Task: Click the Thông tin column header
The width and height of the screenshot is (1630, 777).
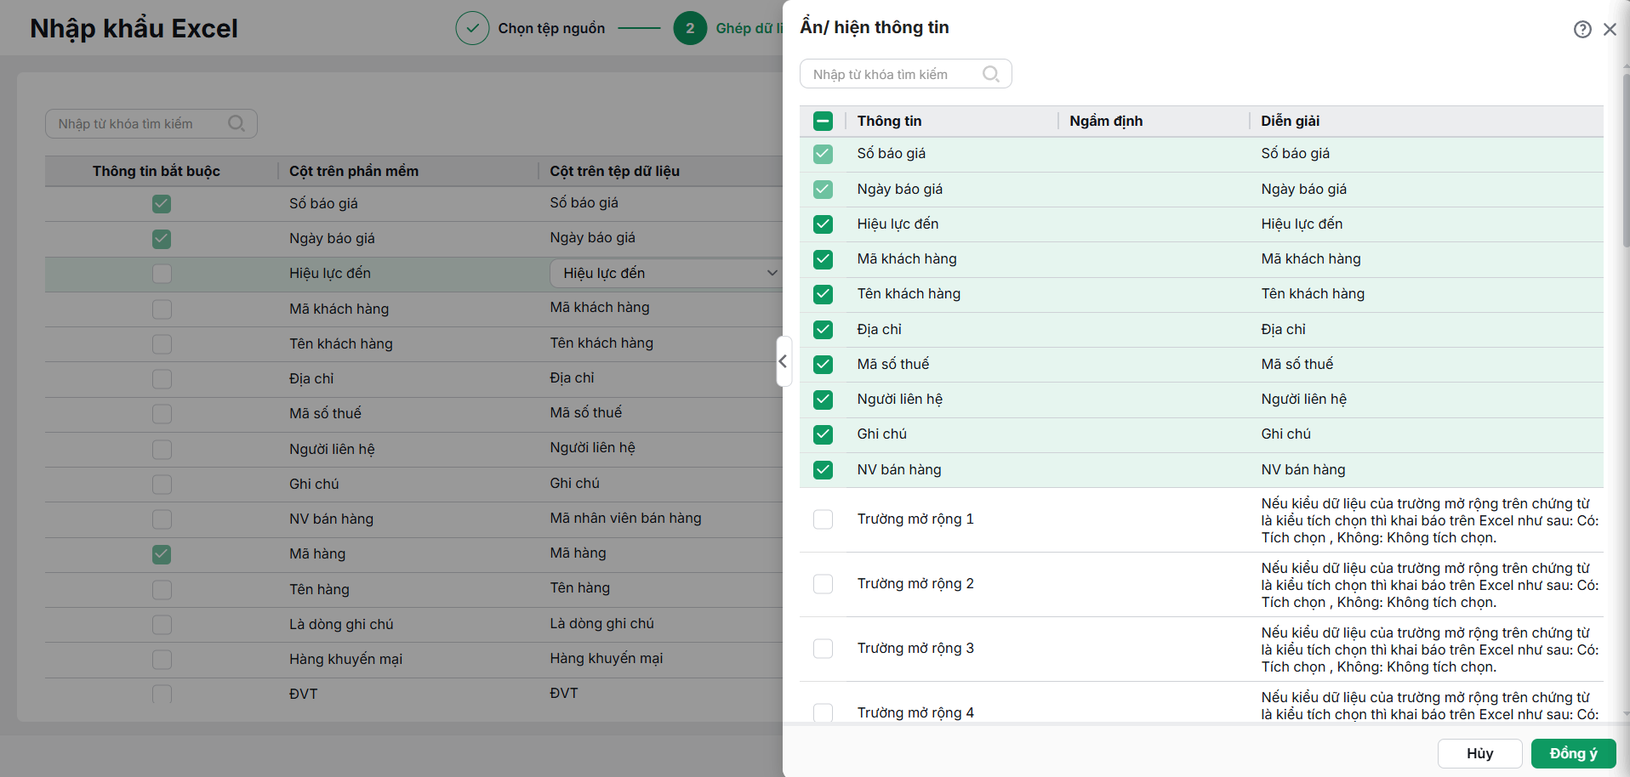Action: point(890,121)
